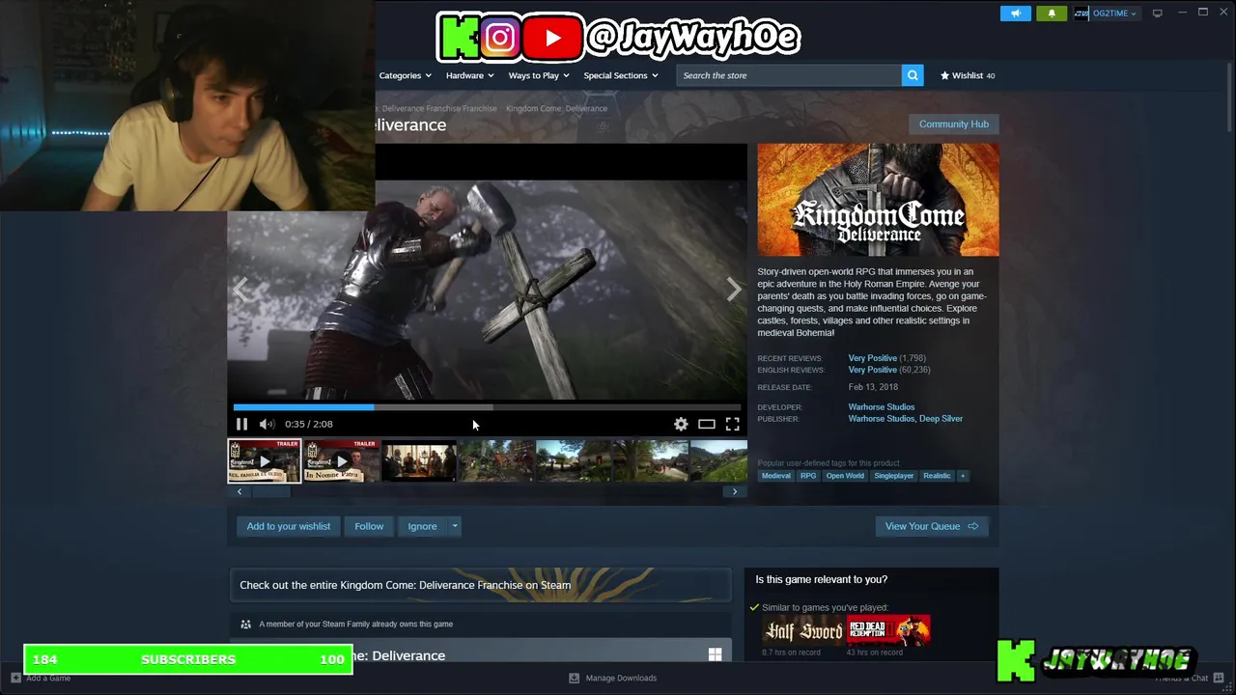1236x695 pixels.
Task: Check out the entire Franchise banner
Action: pos(480,585)
